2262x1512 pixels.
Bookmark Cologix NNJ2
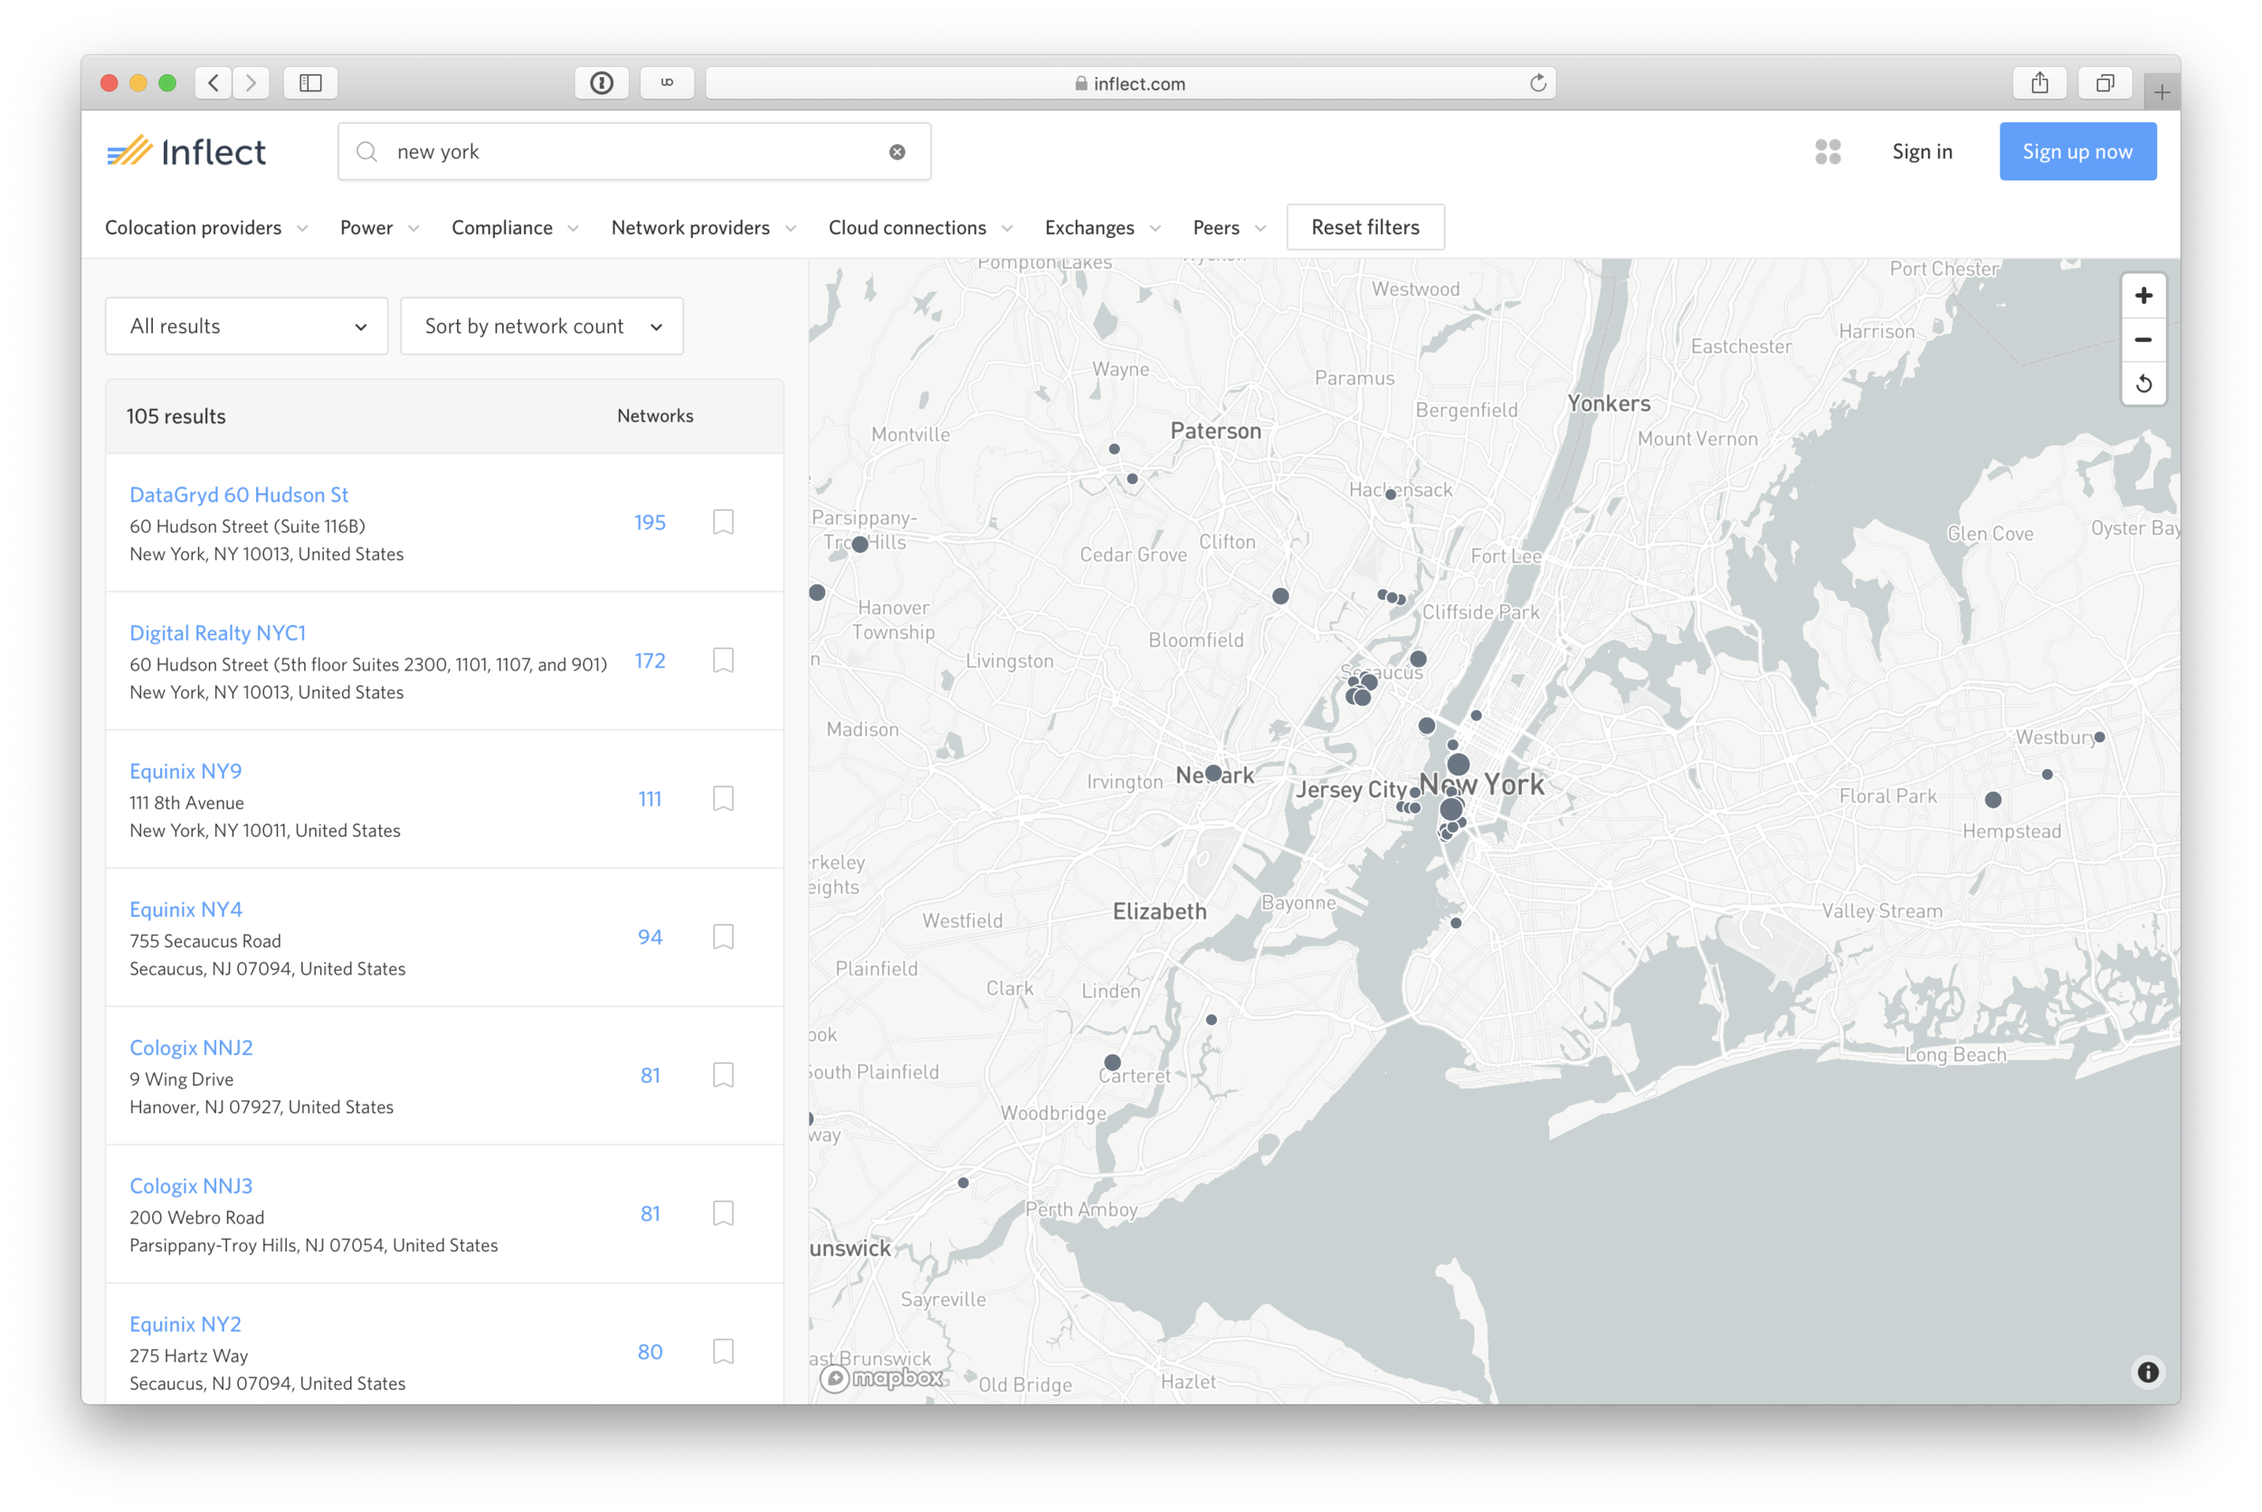tap(723, 1075)
